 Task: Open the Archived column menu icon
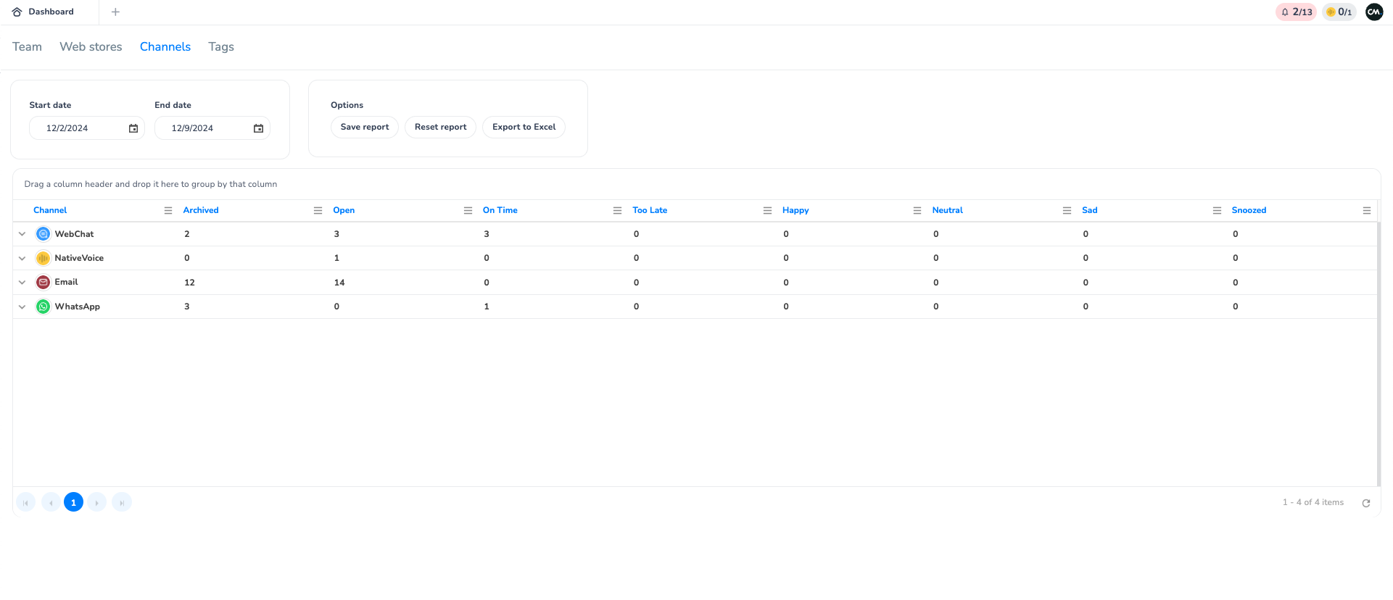coord(318,210)
